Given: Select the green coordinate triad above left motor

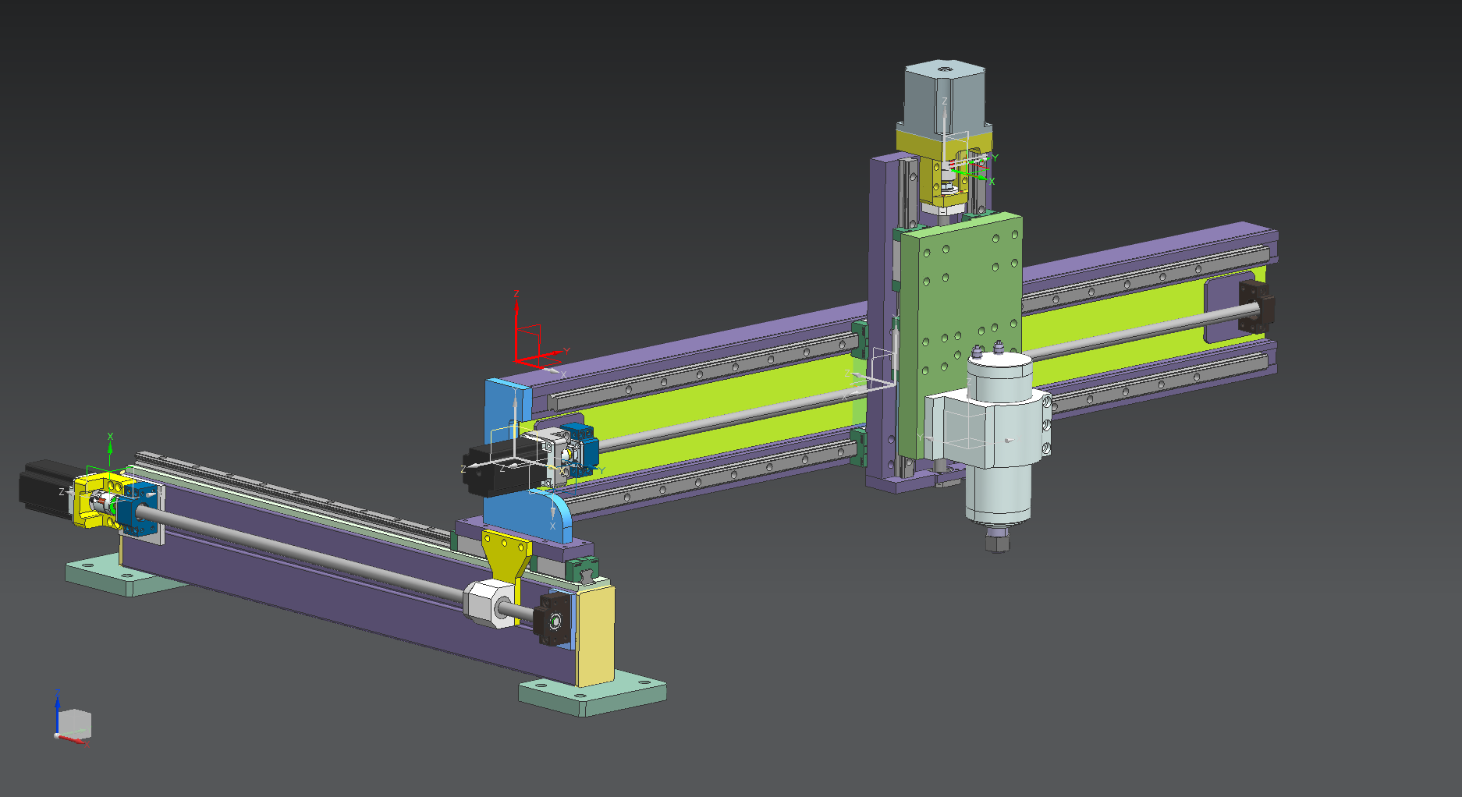Looking at the screenshot, I should pyautogui.click(x=110, y=452).
